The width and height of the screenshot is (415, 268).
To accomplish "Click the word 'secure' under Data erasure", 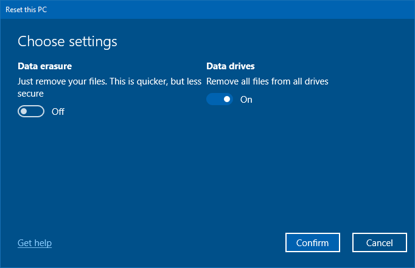I will pyautogui.click(x=30, y=94).
